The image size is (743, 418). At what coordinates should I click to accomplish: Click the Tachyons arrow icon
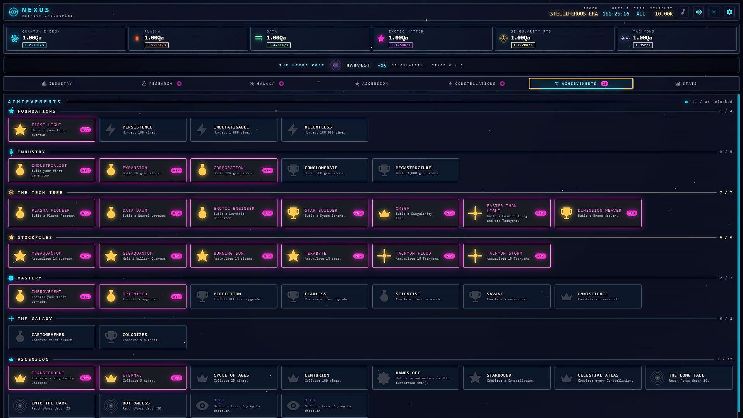pyautogui.click(x=625, y=38)
